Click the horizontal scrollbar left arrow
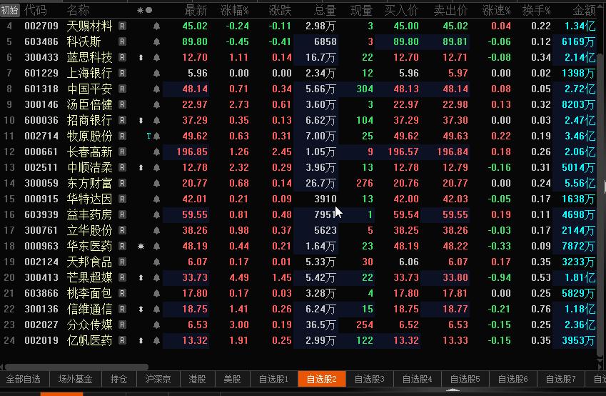The image size is (606, 396). click(2, 366)
